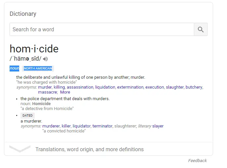Follow the 'assassination' synonym link
The image size is (227, 168).
(80, 87)
